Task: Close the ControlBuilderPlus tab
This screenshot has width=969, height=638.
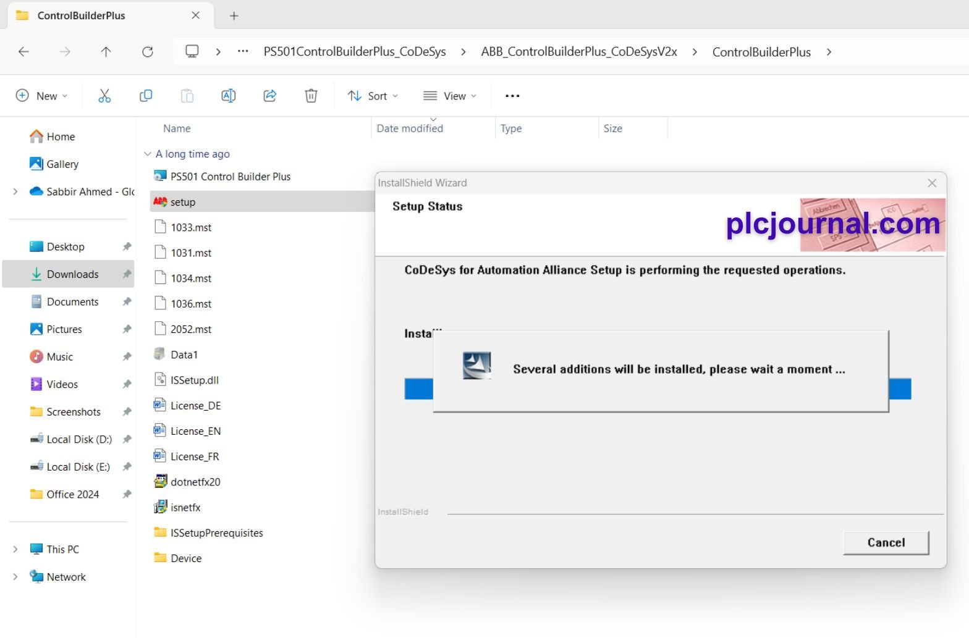Action: (195, 15)
